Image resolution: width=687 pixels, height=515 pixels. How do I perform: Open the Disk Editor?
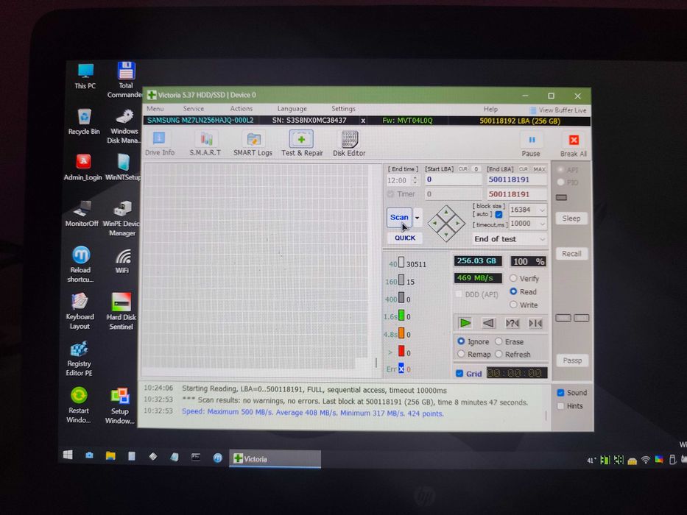pos(349,143)
